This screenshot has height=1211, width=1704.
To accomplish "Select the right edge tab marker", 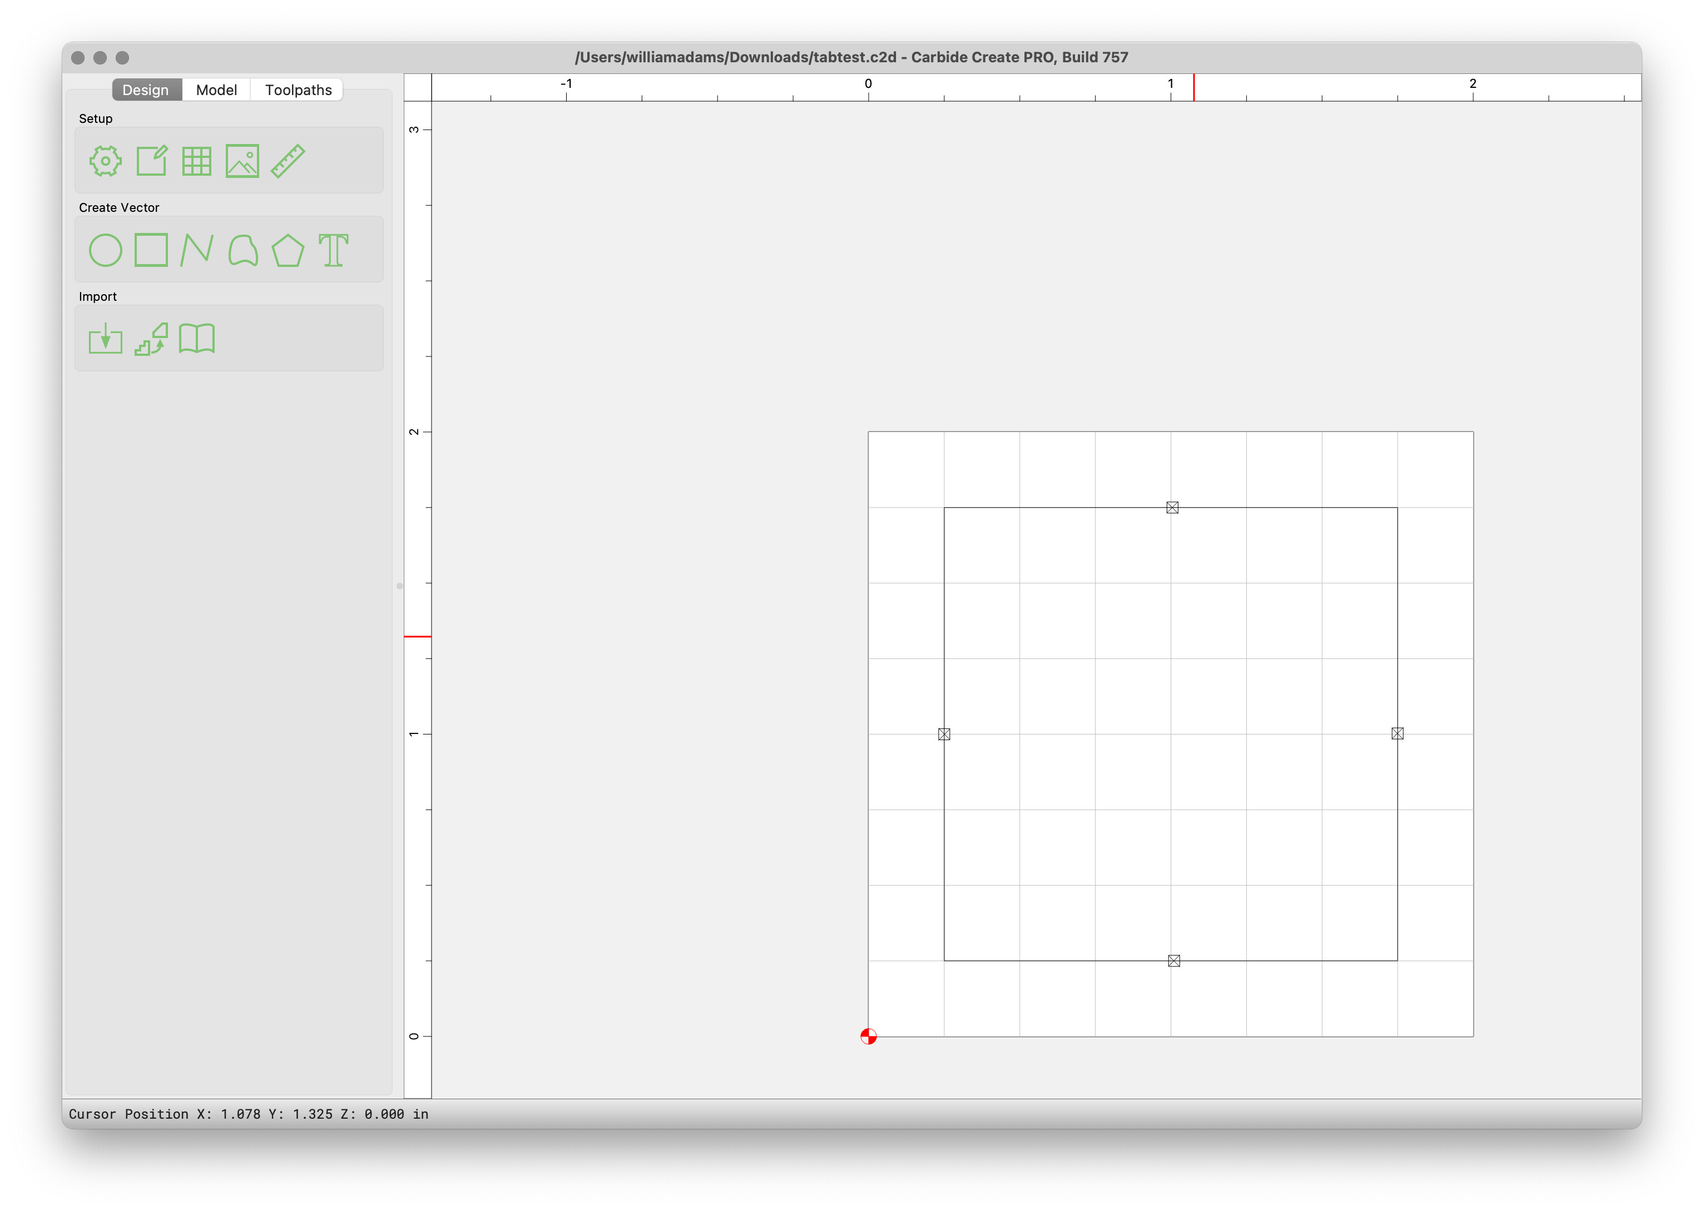I will pyautogui.click(x=1398, y=734).
